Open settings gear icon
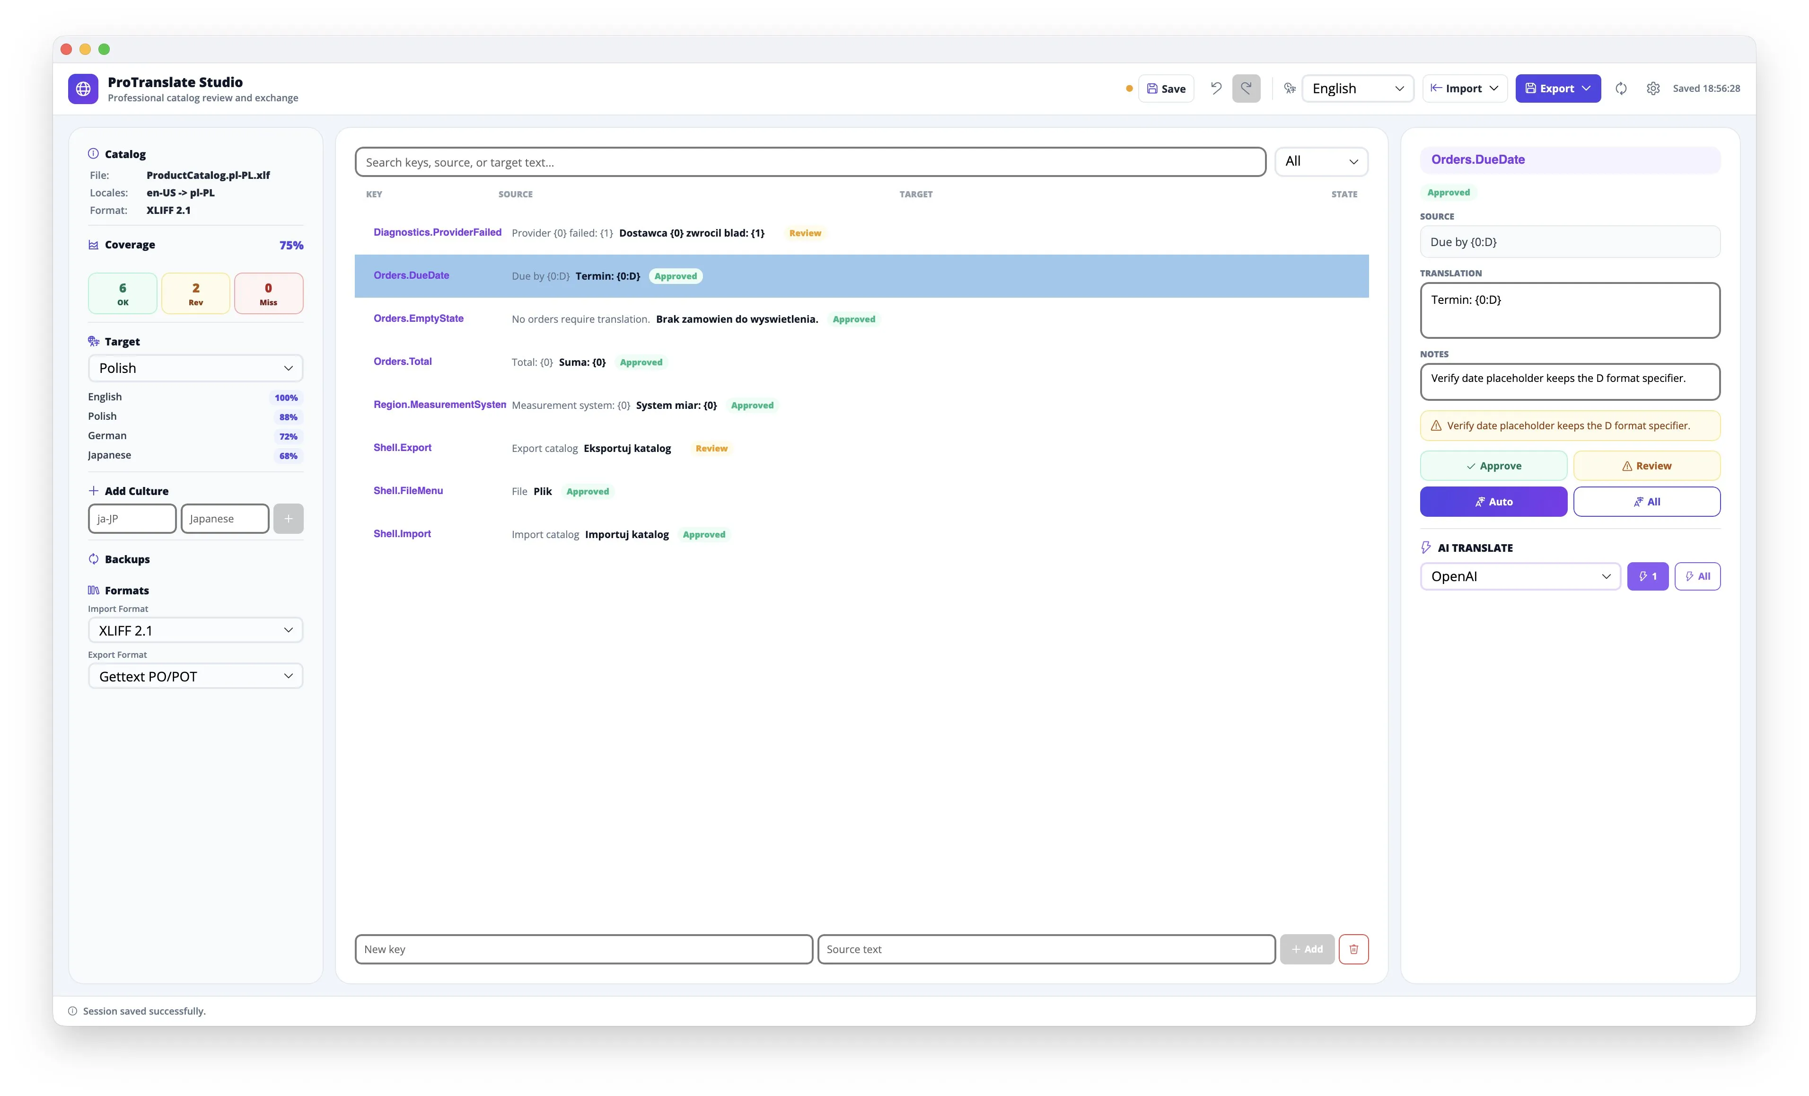 point(1652,88)
